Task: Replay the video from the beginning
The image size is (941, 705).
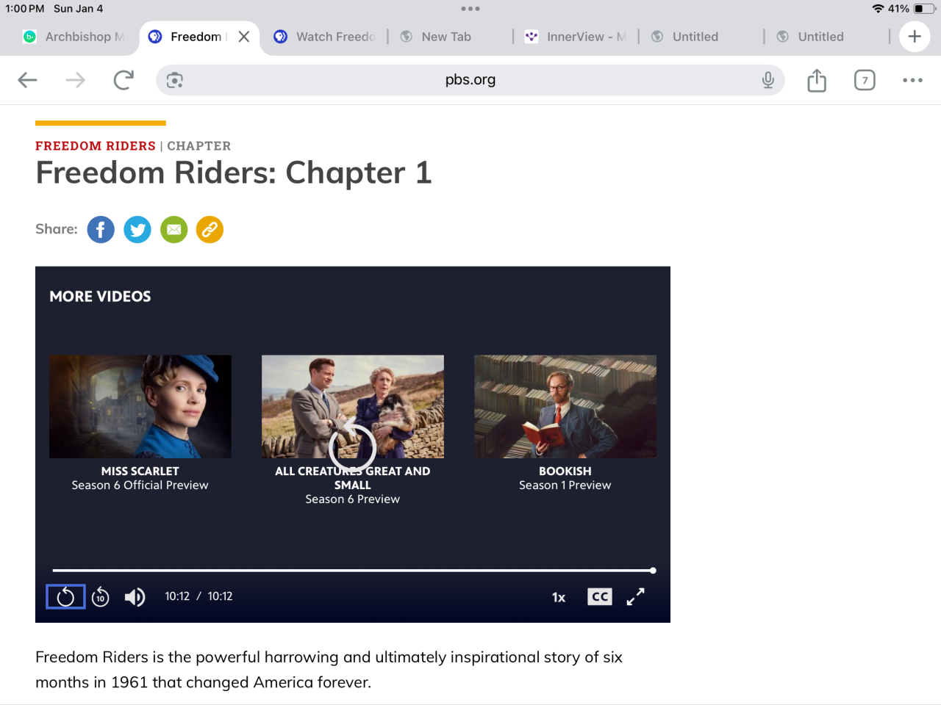Action: coord(65,596)
